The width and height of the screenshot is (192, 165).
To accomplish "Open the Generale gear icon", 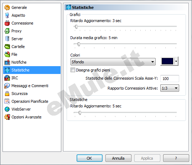I will (x=7, y=7).
